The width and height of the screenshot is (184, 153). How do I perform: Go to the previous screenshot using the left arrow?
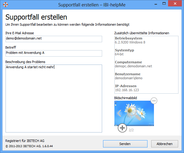[x=120, y=114]
